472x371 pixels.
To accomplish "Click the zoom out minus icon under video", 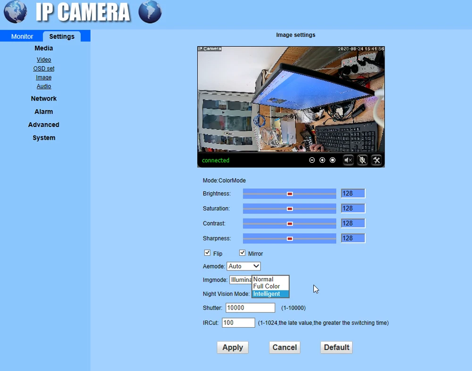I will pyautogui.click(x=312, y=160).
